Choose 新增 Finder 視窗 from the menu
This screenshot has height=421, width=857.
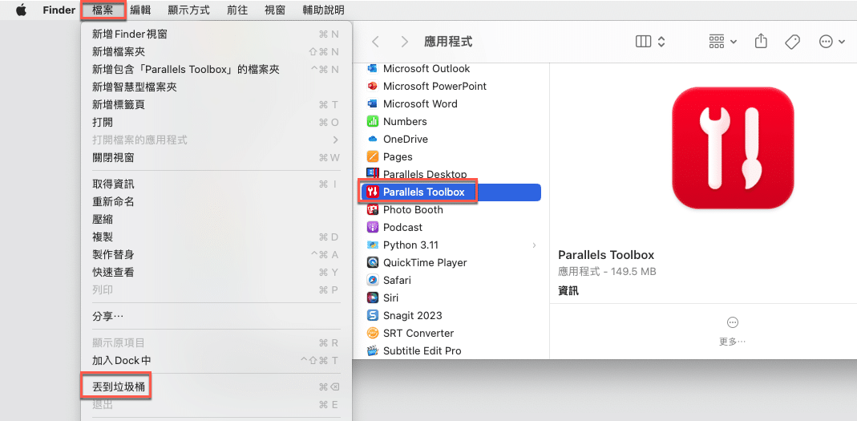pos(216,34)
